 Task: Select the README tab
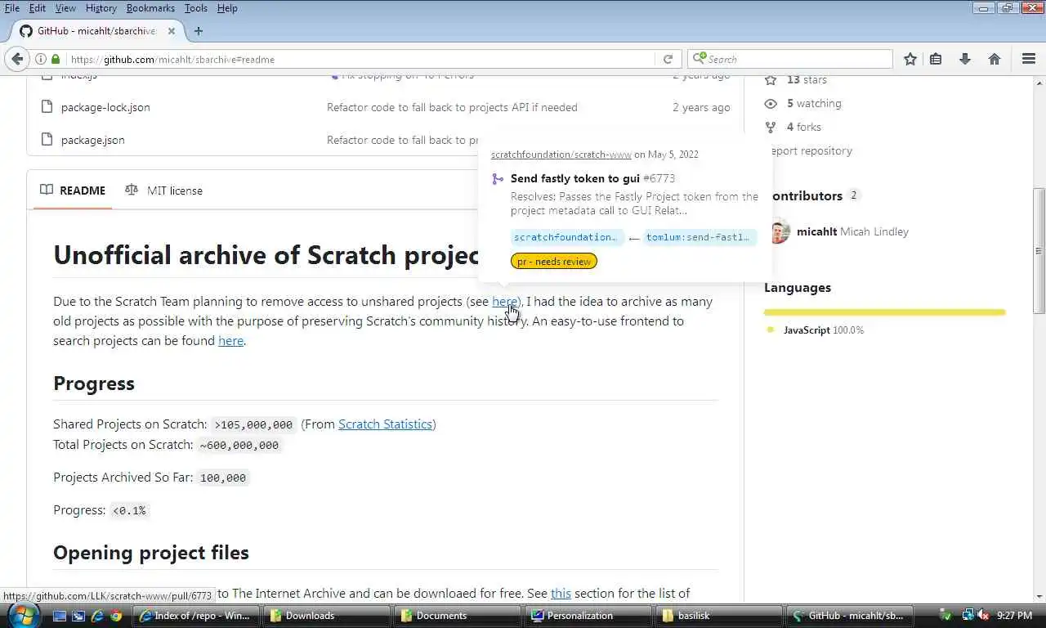(x=74, y=191)
